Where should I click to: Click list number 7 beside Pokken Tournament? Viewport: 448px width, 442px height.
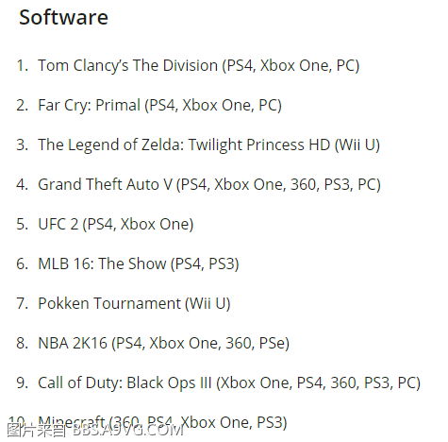(23, 304)
